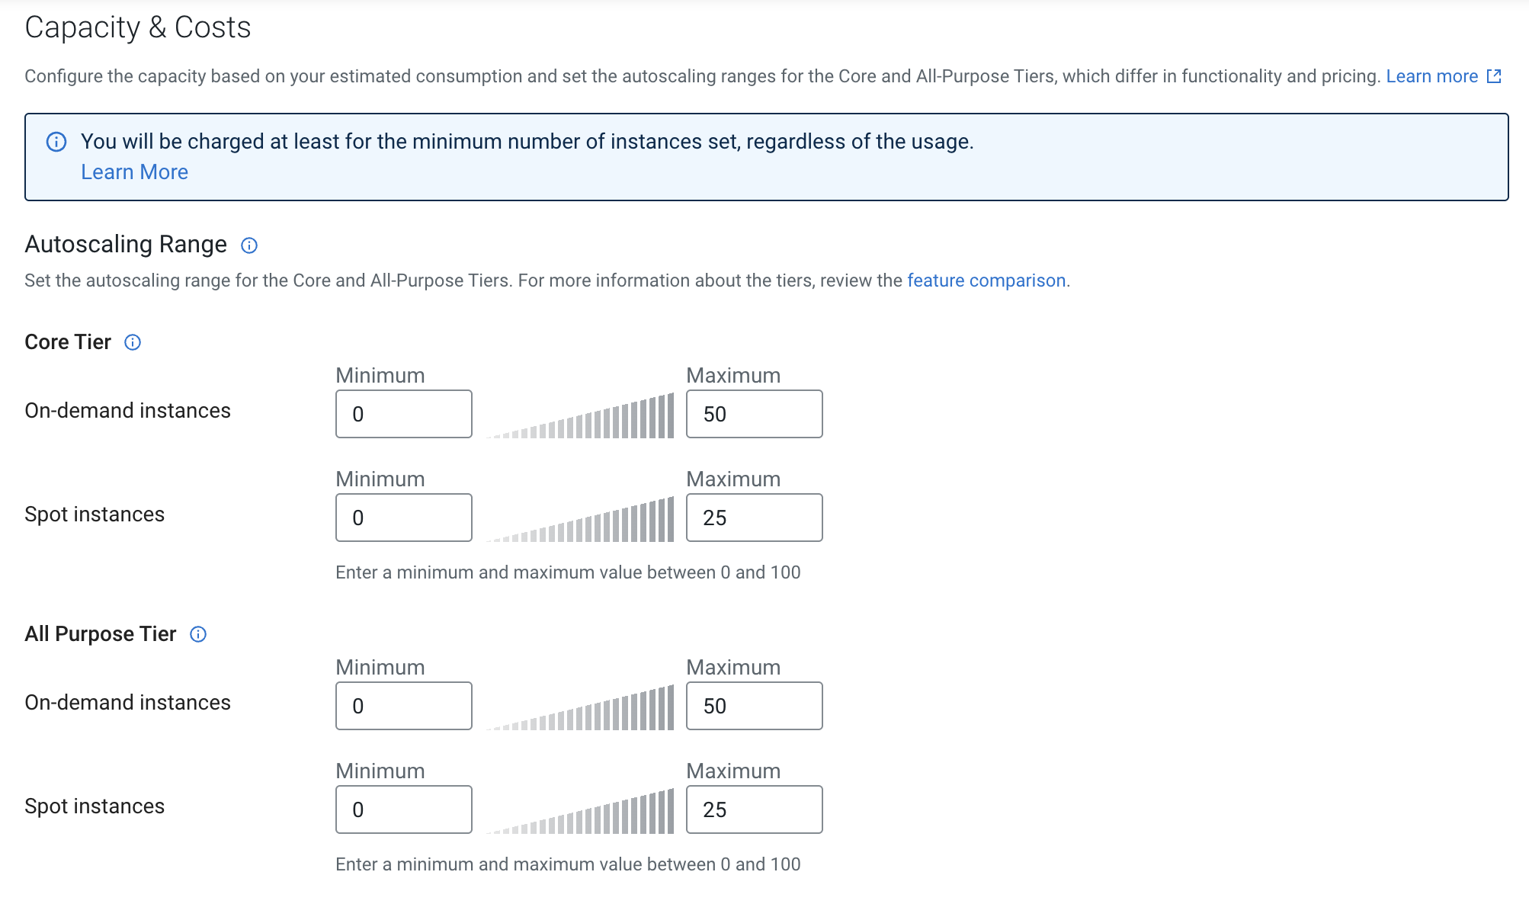The width and height of the screenshot is (1529, 904).
Task: Click All Purpose spot instances Minimum field
Action: point(403,809)
